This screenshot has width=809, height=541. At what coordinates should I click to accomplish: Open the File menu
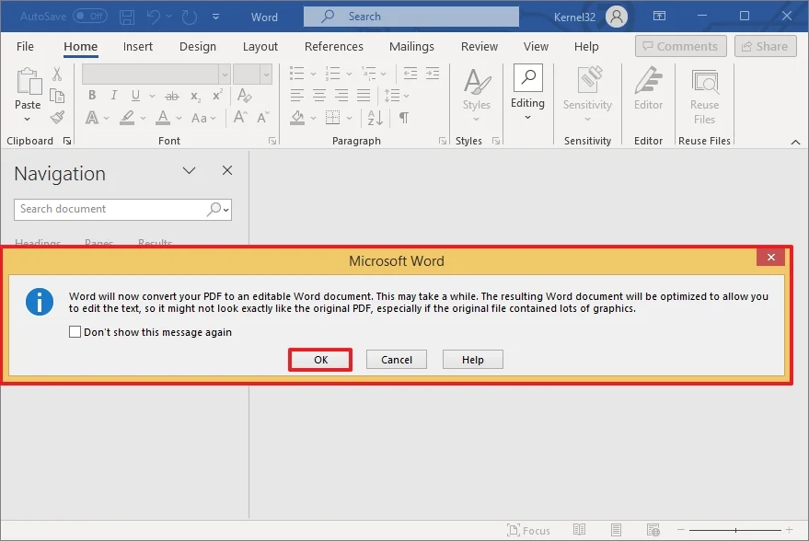coord(25,46)
